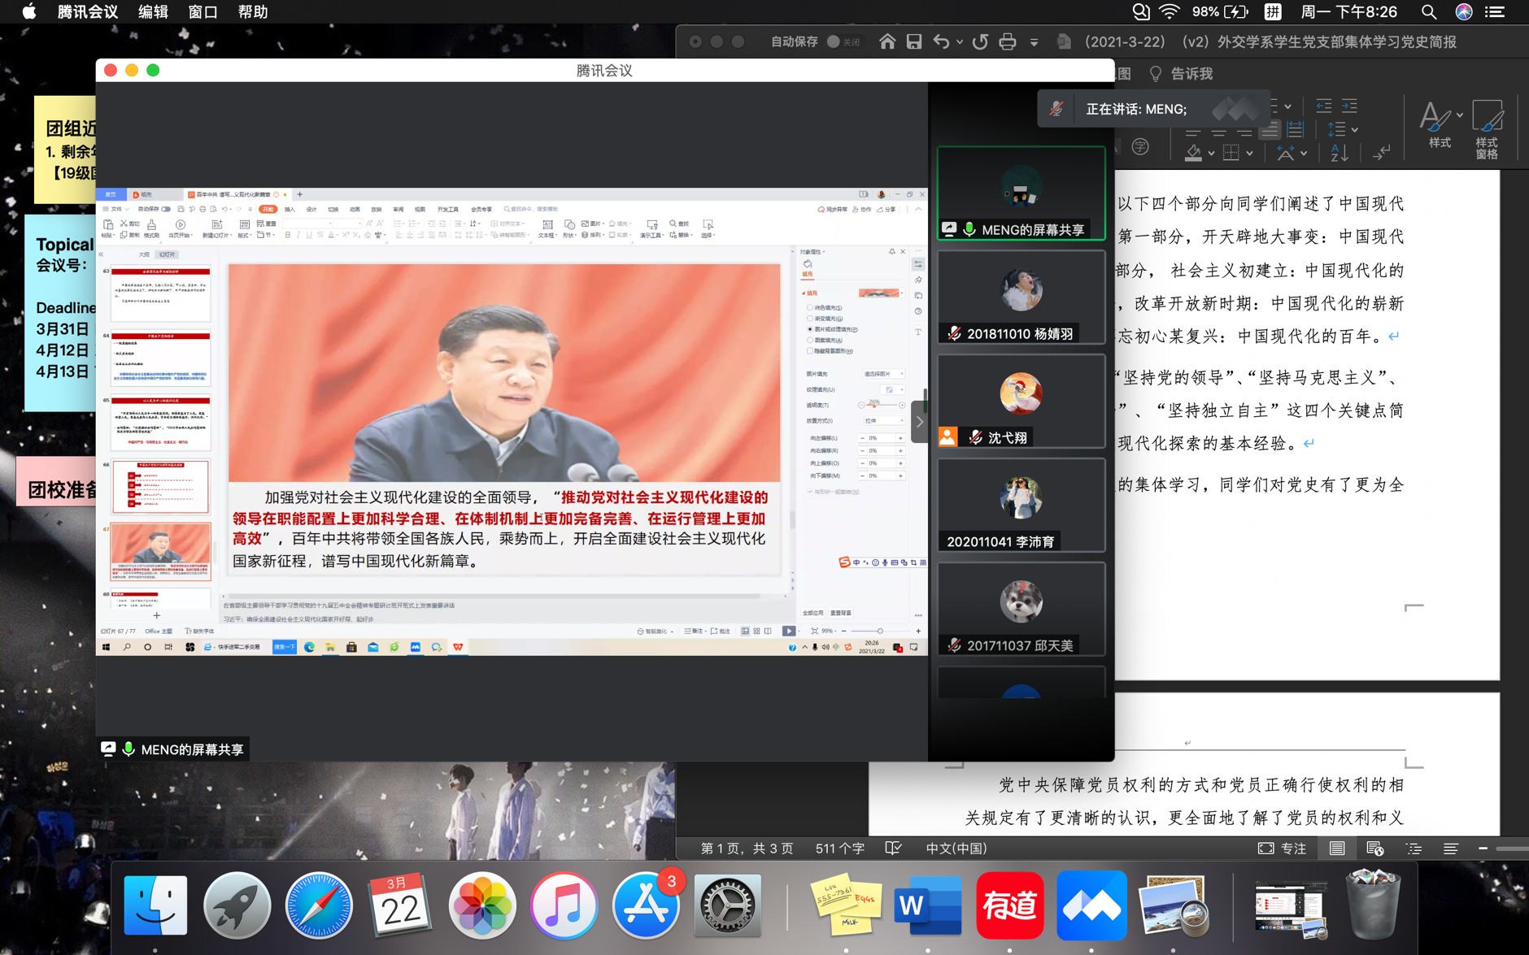Click the sort A-Z icon in Word ribbon
1529x955 pixels.
1339,152
